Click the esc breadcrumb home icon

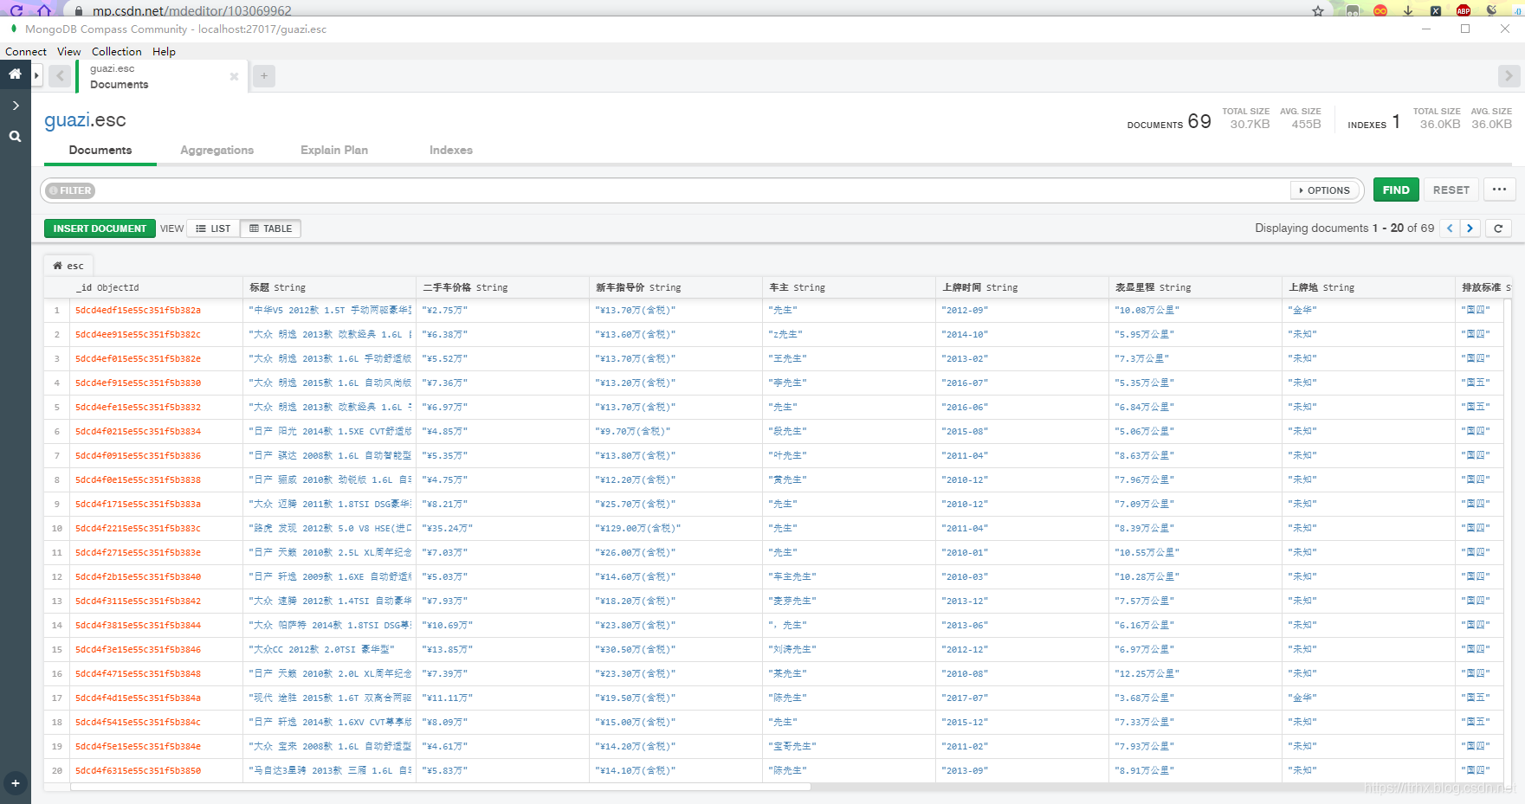(58, 266)
